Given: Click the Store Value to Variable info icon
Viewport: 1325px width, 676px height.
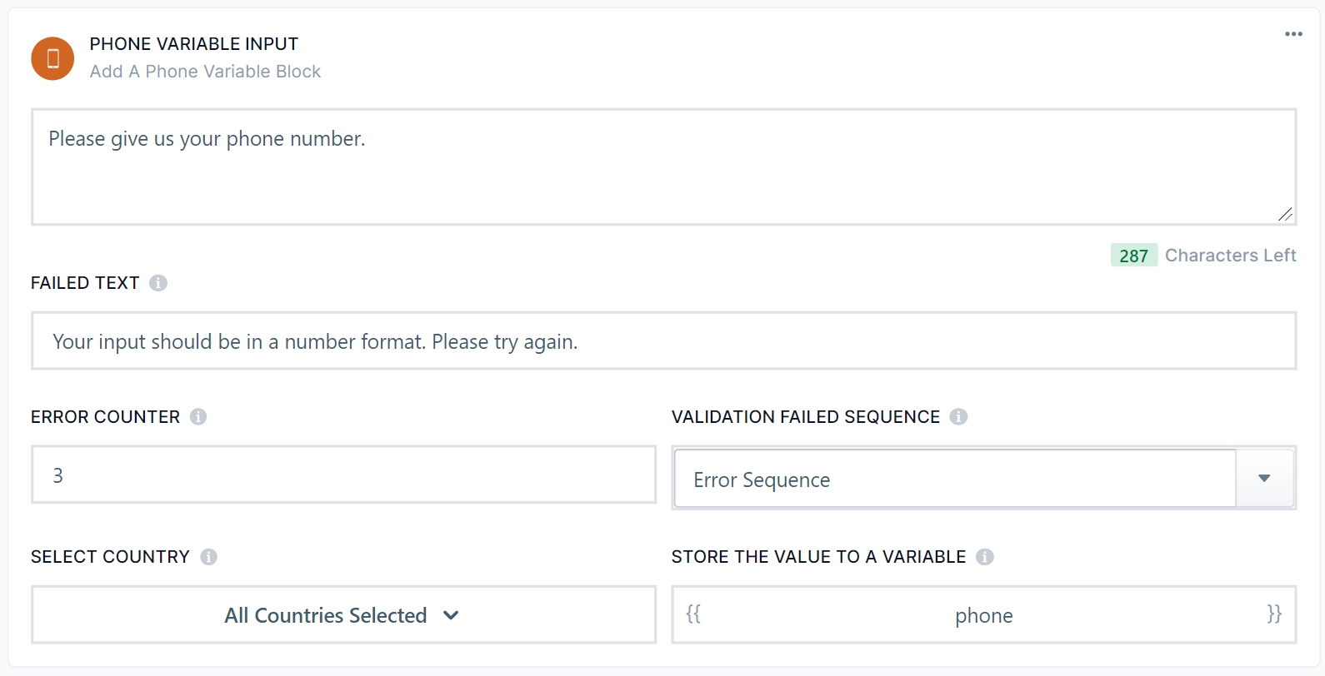Looking at the screenshot, I should tap(985, 557).
